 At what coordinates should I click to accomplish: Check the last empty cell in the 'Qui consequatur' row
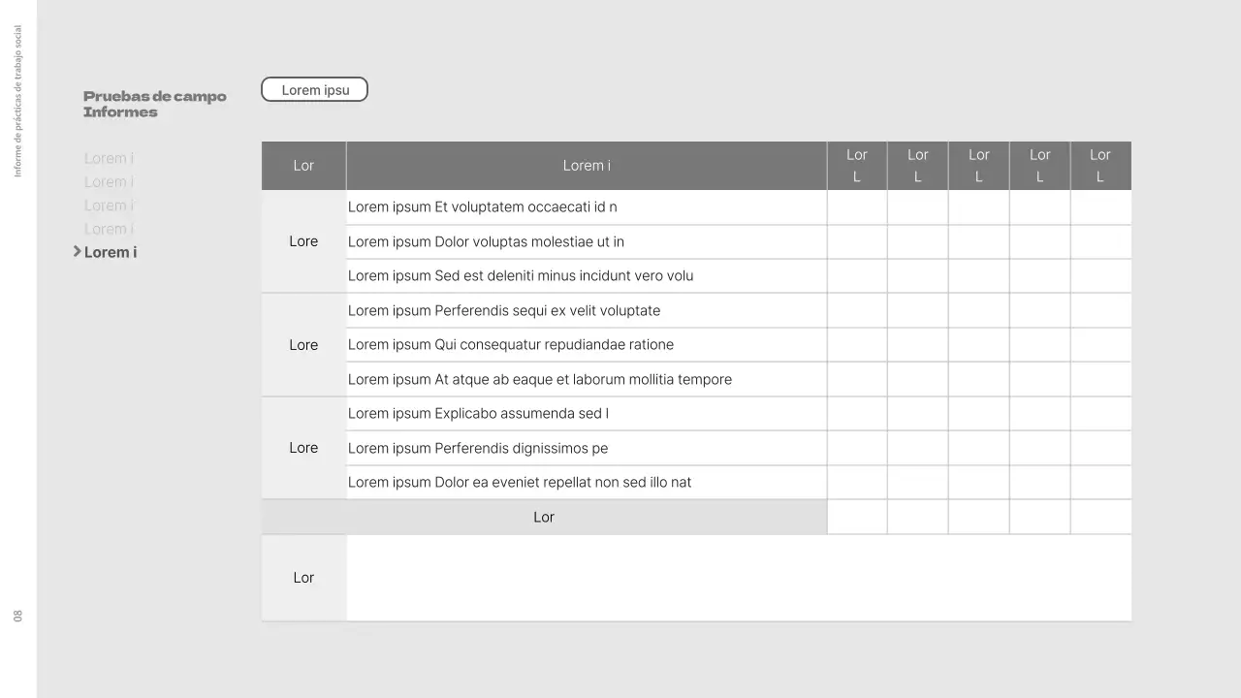pyautogui.click(x=1100, y=345)
